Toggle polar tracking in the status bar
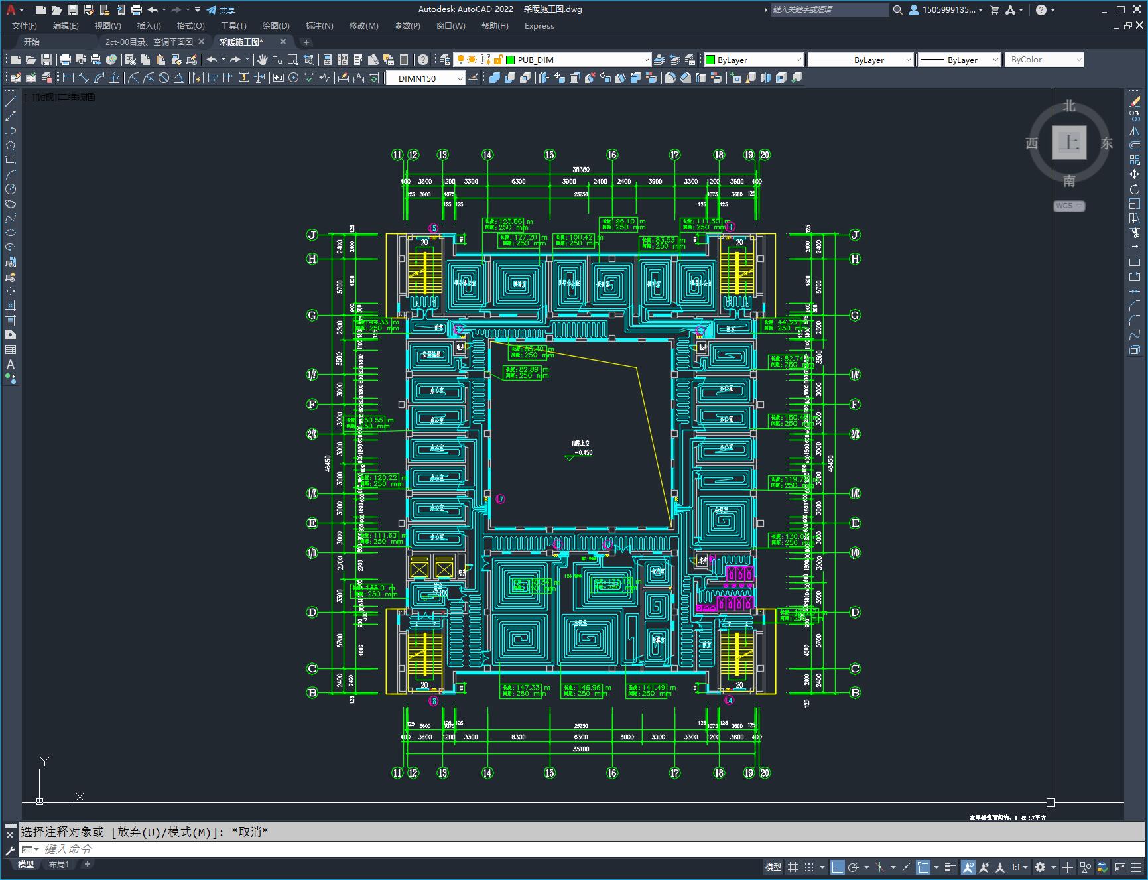The width and height of the screenshot is (1148, 880). point(854,867)
